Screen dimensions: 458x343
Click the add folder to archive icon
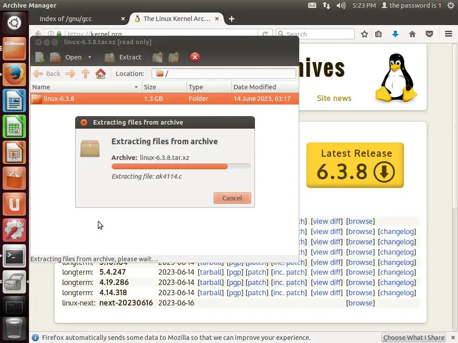(174, 57)
